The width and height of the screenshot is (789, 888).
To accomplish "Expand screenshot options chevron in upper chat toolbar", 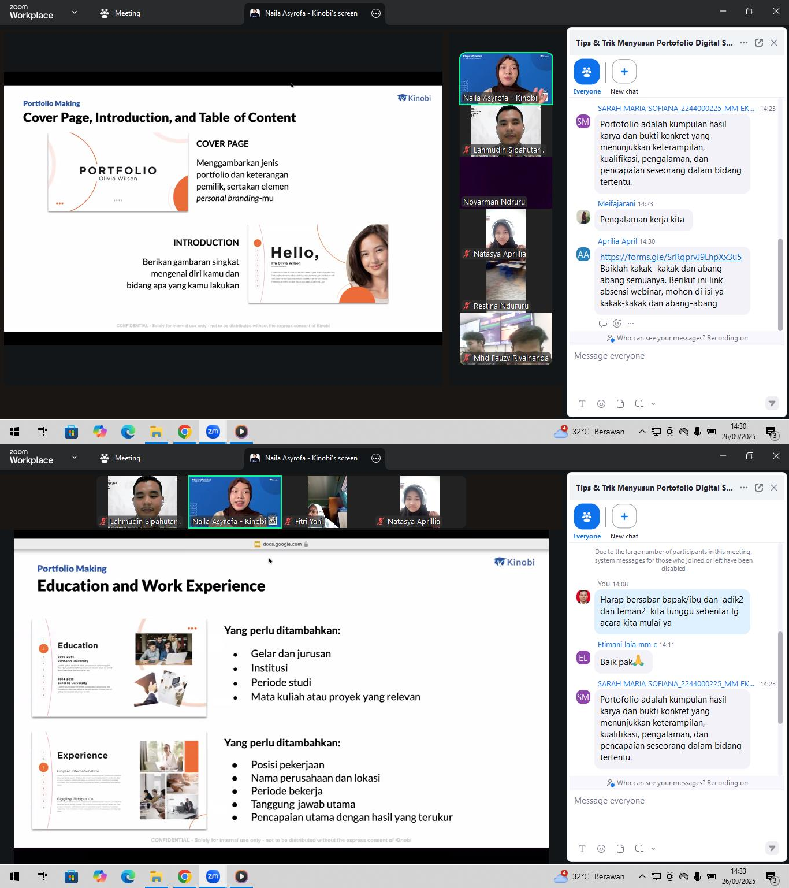I will [653, 404].
